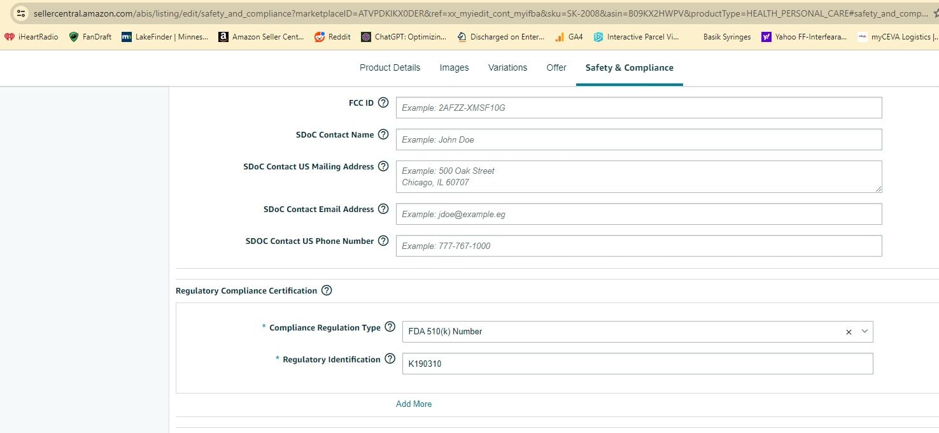This screenshot has width=939, height=433.
Task: Click the mailing address textarea resize handle
Action: click(x=879, y=189)
